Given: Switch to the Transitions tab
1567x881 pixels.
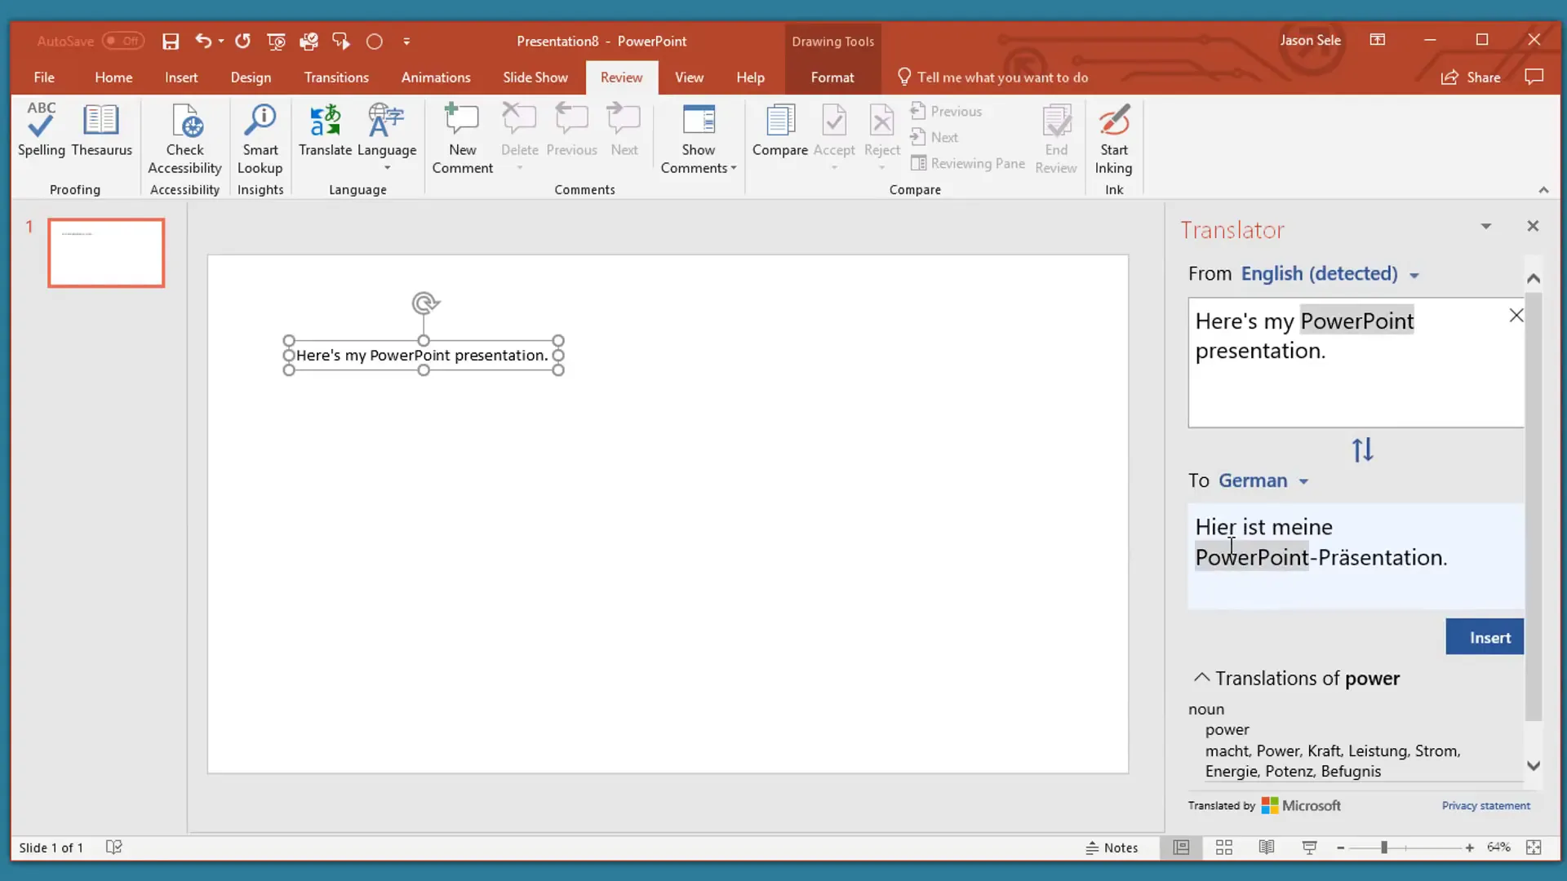Looking at the screenshot, I should tap(336, 77).
